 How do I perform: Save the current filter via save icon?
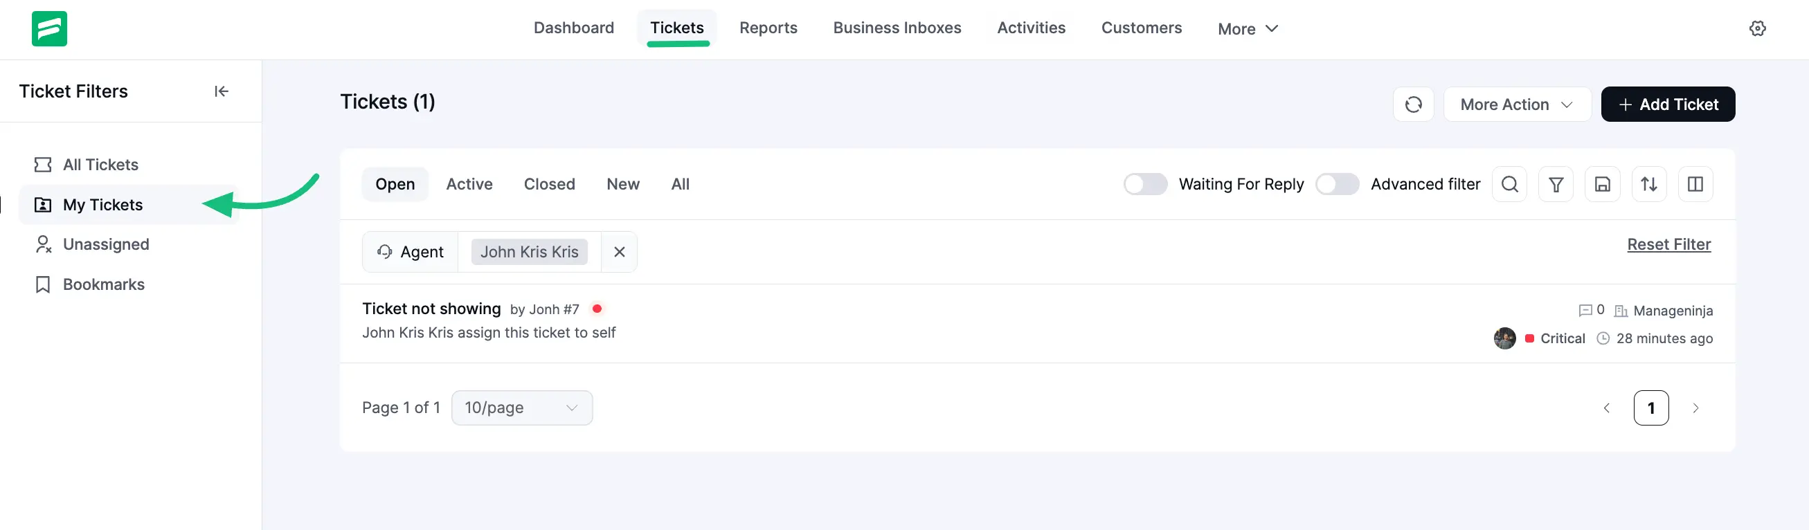[x=1602, y=185]
